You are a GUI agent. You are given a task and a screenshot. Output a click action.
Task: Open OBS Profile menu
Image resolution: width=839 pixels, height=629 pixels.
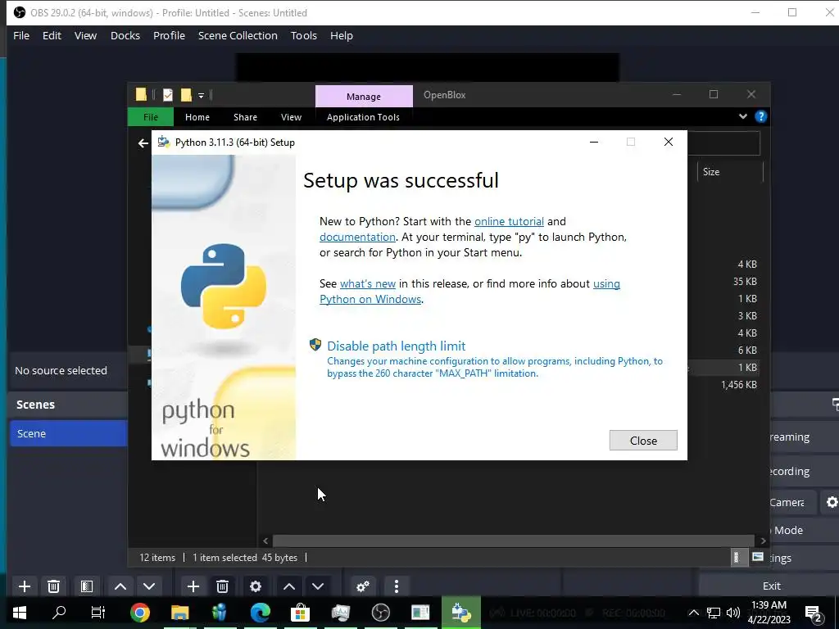click(x=169, y=35)
